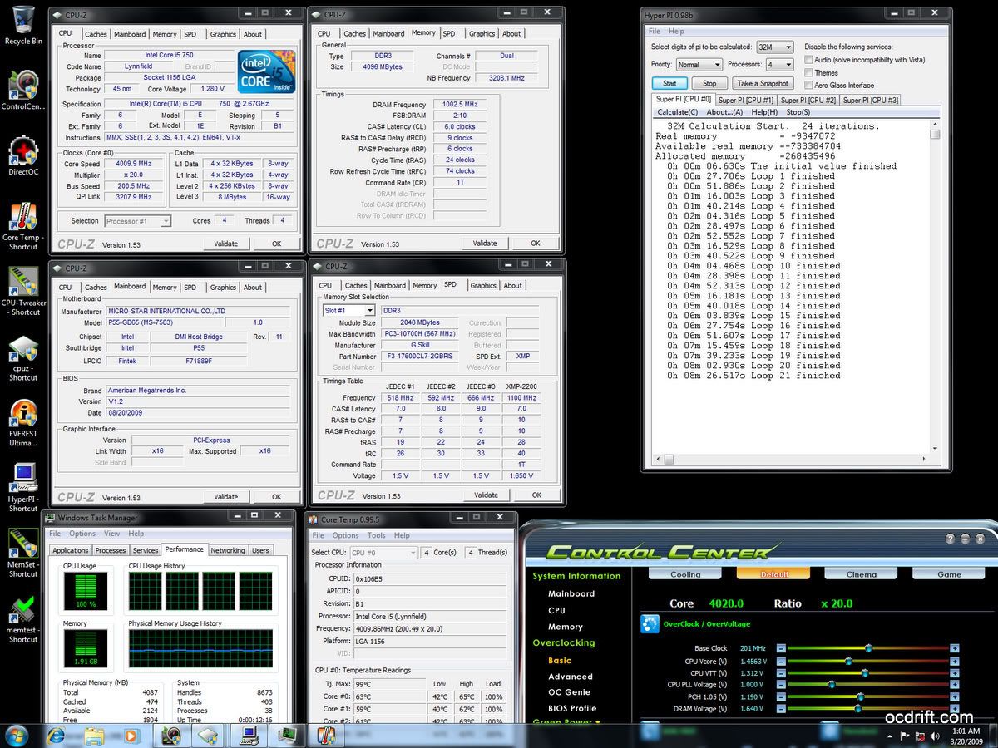Check the Themes checkbox in Hyper PI
The image size is (998, 748).
[809, 73]
